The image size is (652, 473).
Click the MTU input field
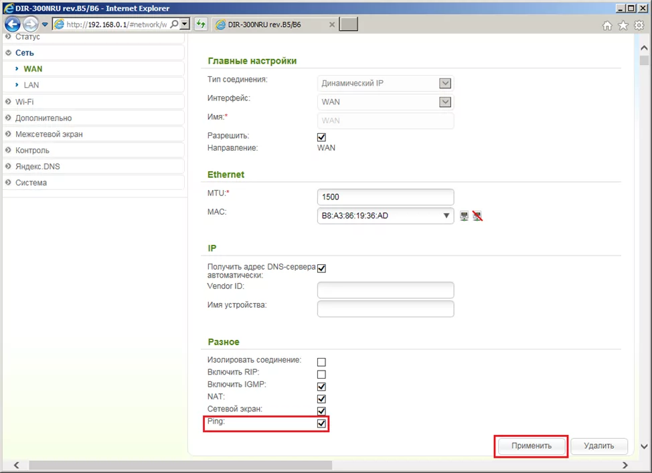(x=385, y=197)
